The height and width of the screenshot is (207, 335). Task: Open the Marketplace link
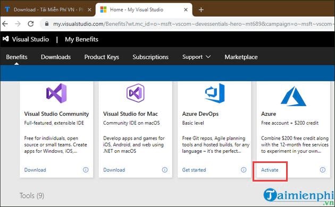coord(241,57)
